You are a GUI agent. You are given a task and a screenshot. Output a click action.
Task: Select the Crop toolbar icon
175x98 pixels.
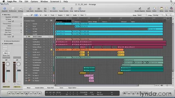(71, 8)
